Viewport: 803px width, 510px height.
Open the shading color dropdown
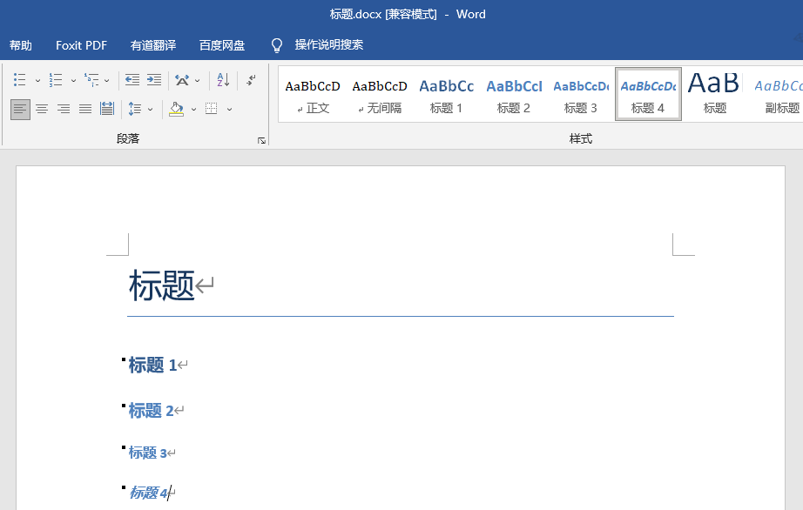(x=192, y=109)
